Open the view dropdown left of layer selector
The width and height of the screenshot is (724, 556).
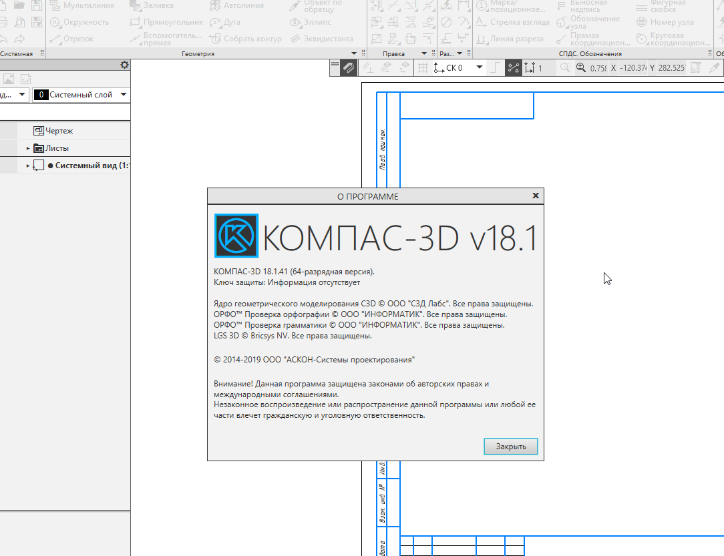tap(21, 95)
